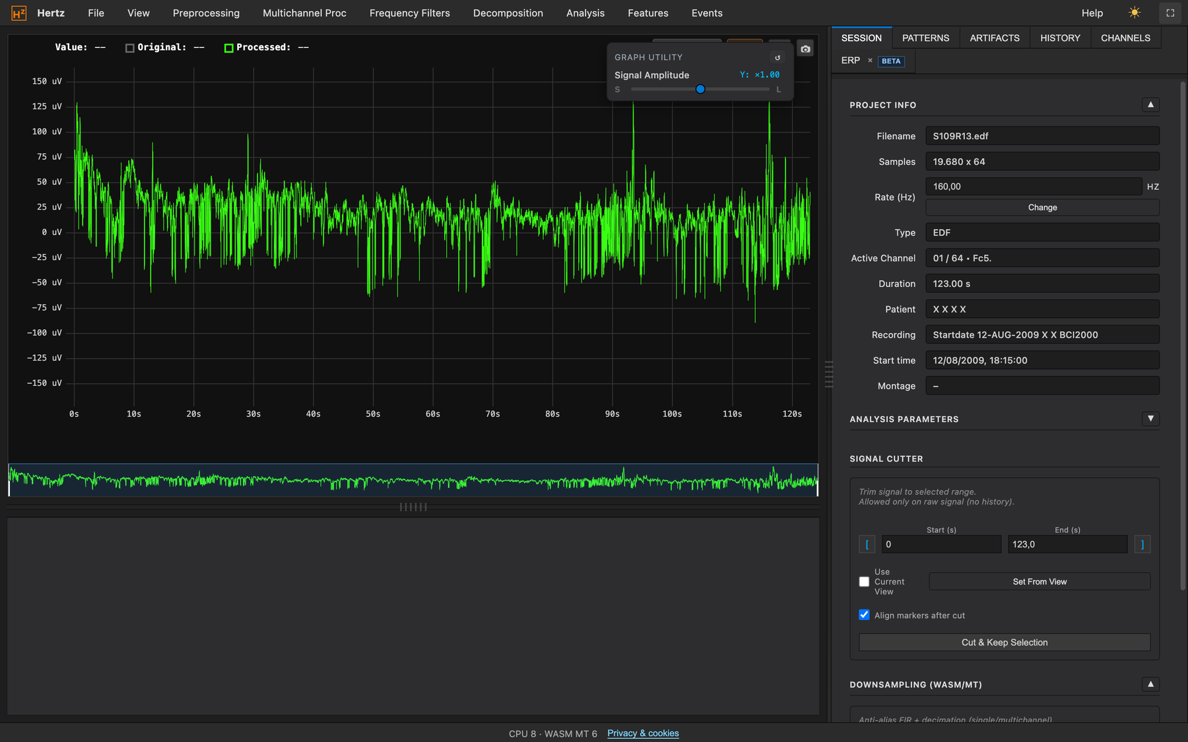Open the Frequency Filters menu

[x=410, y=13]
